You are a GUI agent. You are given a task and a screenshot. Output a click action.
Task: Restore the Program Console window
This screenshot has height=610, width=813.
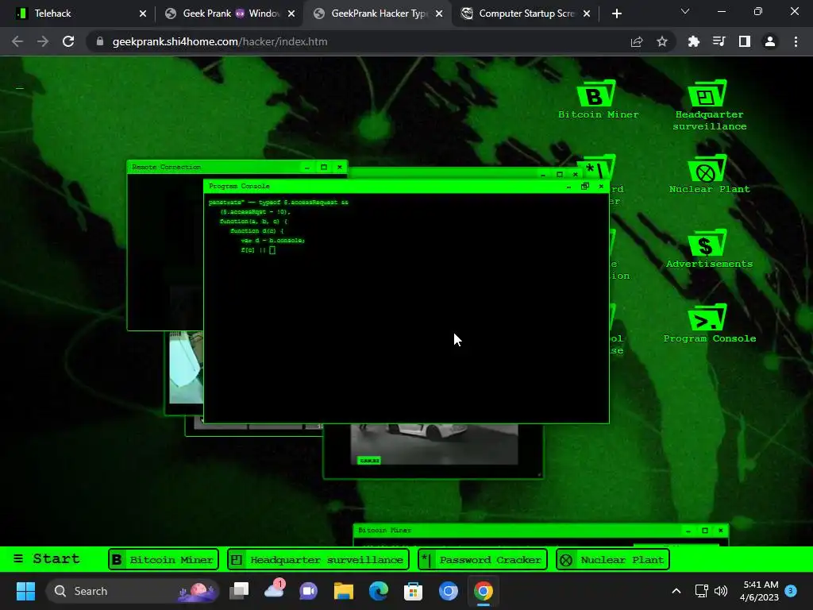click(585, 186)
